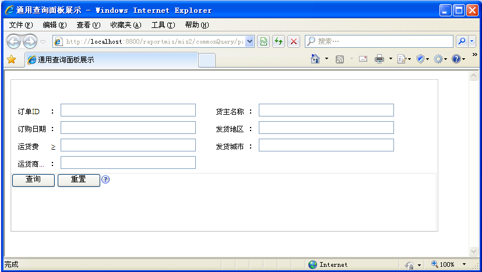Click the 订单ID input field
Viewport: 482px width, 272px height.
click(x=128, y=110)
